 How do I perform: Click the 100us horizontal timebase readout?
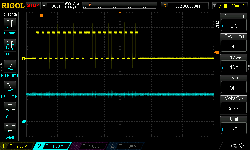point(53,6)
